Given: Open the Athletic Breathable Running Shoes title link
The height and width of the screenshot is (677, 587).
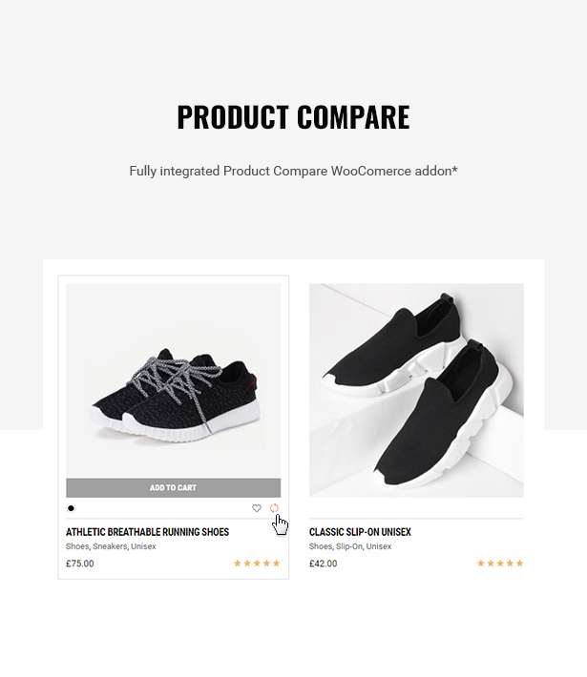Looking at the screenshot, I should pyautogui.click(x=147, y=532).
